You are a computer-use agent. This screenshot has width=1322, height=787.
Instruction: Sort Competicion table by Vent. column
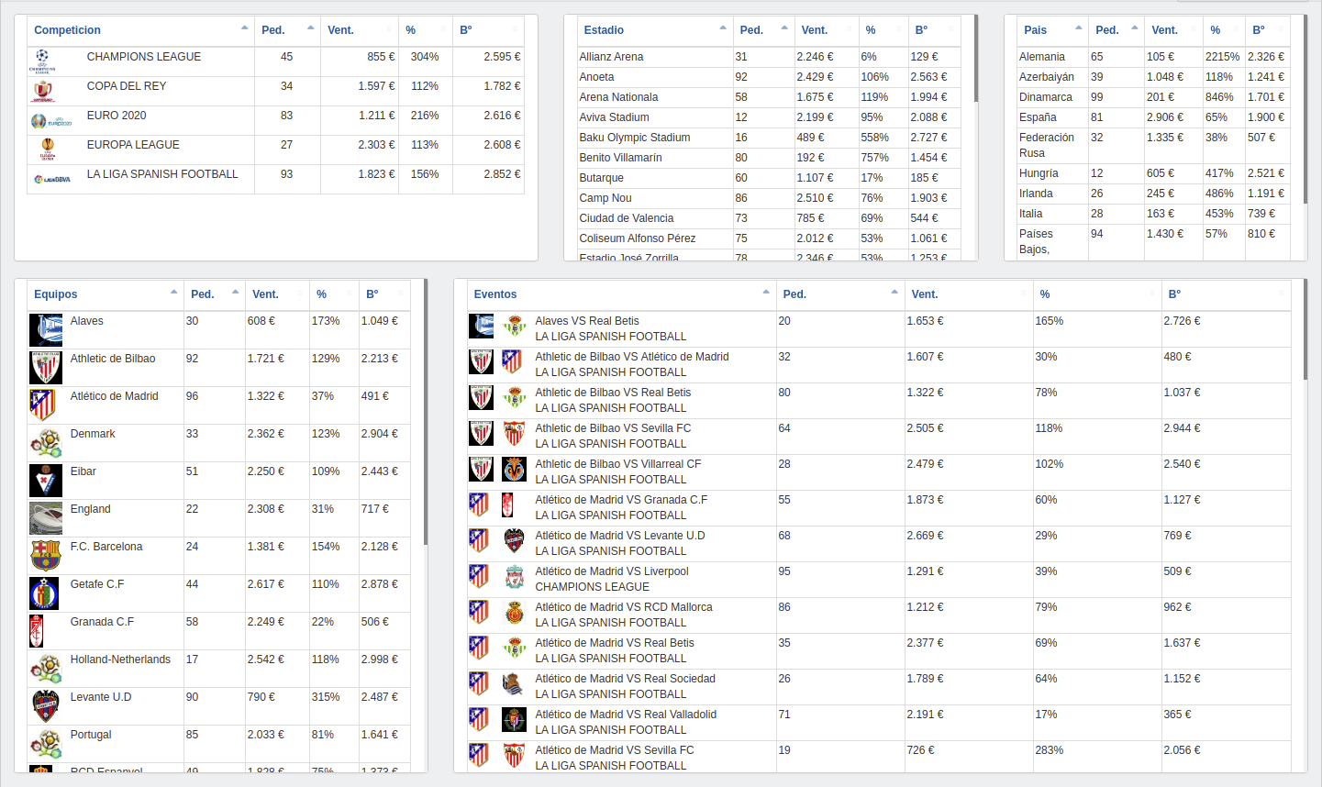(x=360, y=30)
